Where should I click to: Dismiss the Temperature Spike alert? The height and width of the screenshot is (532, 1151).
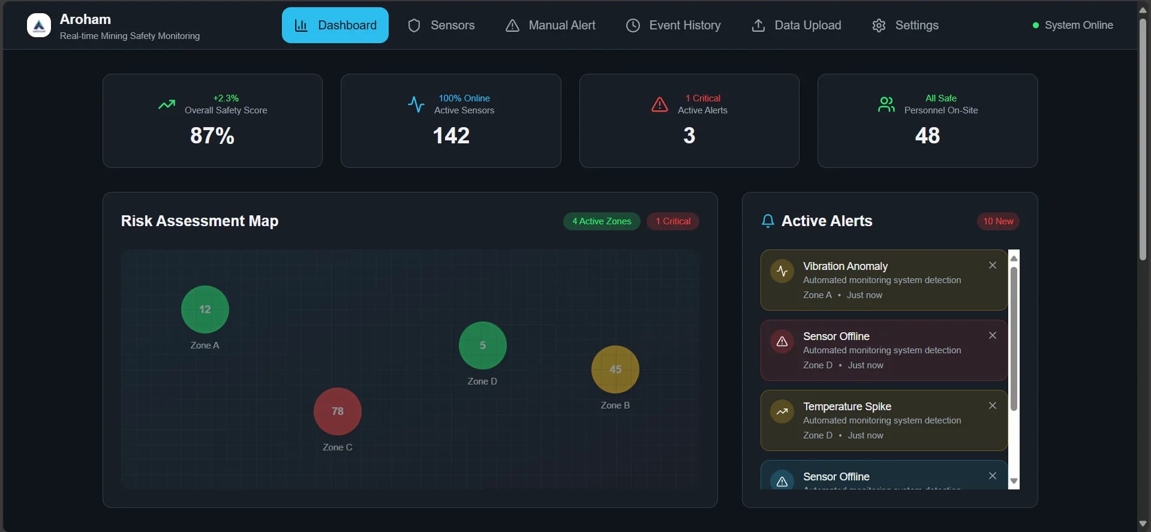(993, 405)
